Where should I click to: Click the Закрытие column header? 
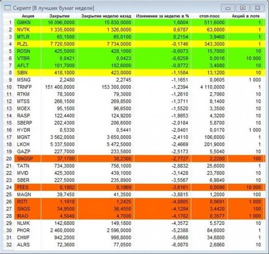(x=59, y=16)
